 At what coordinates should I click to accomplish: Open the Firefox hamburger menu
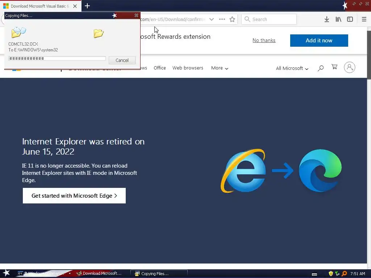(x=364, y=20)
